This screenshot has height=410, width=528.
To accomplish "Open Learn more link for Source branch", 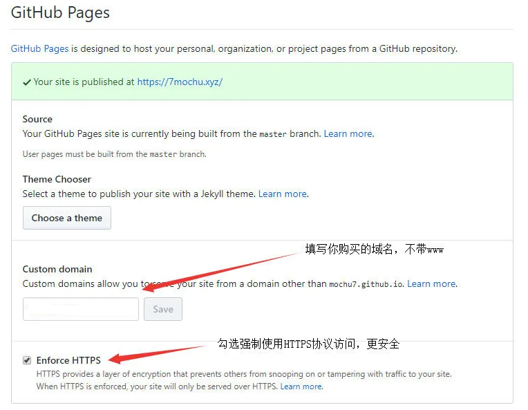I will point(348,134).
